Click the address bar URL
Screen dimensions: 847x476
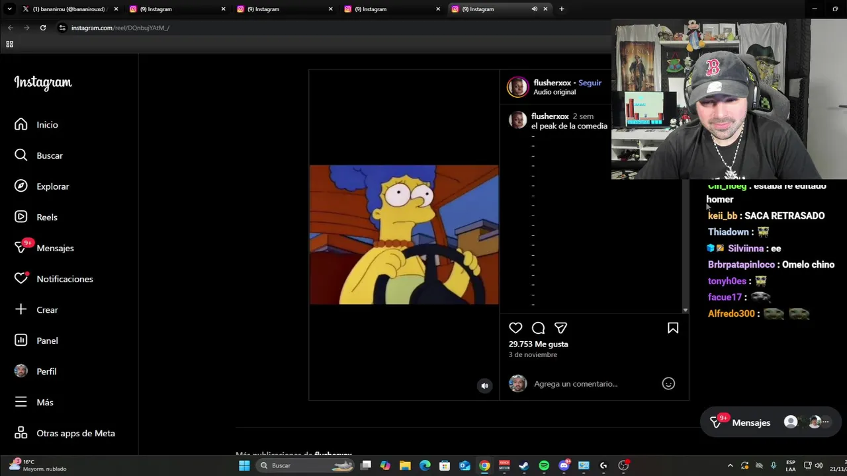point(120,28)
